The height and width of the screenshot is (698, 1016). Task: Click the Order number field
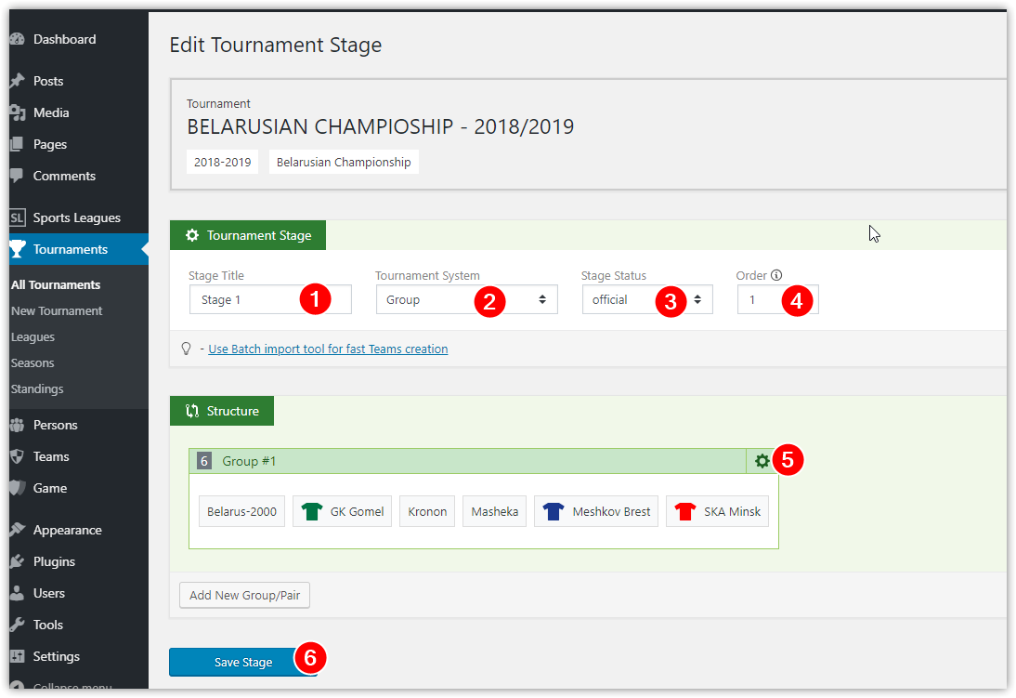[777, 299]
